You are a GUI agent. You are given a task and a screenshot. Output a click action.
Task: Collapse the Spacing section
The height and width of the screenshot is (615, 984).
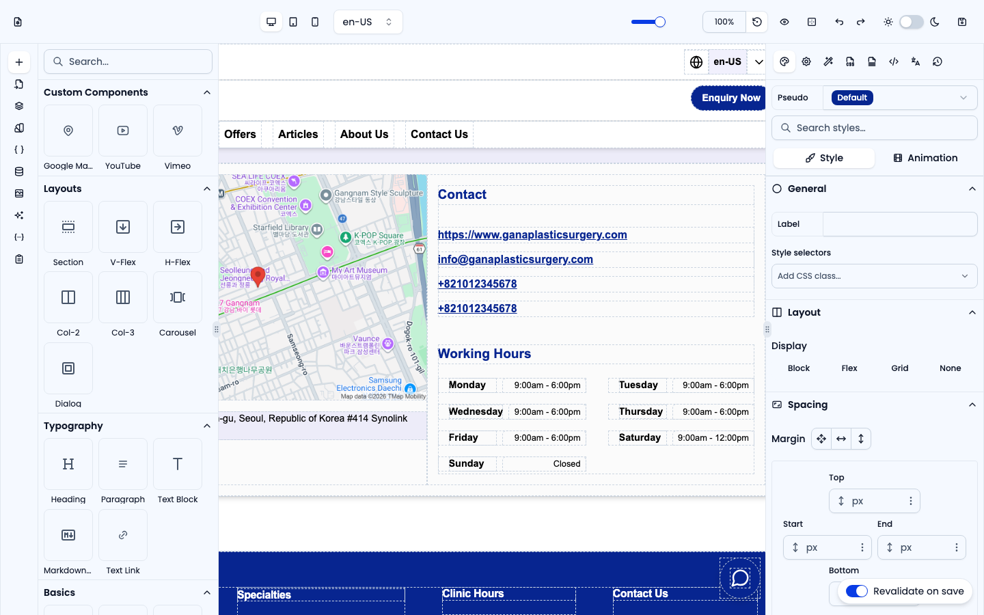click(972, 405)
